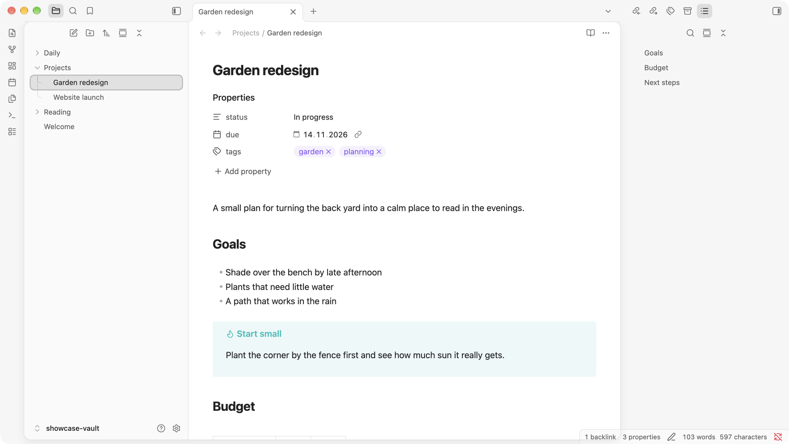Toggle the right sidebar visibility

pyautogui.click(x=777, y=11)
